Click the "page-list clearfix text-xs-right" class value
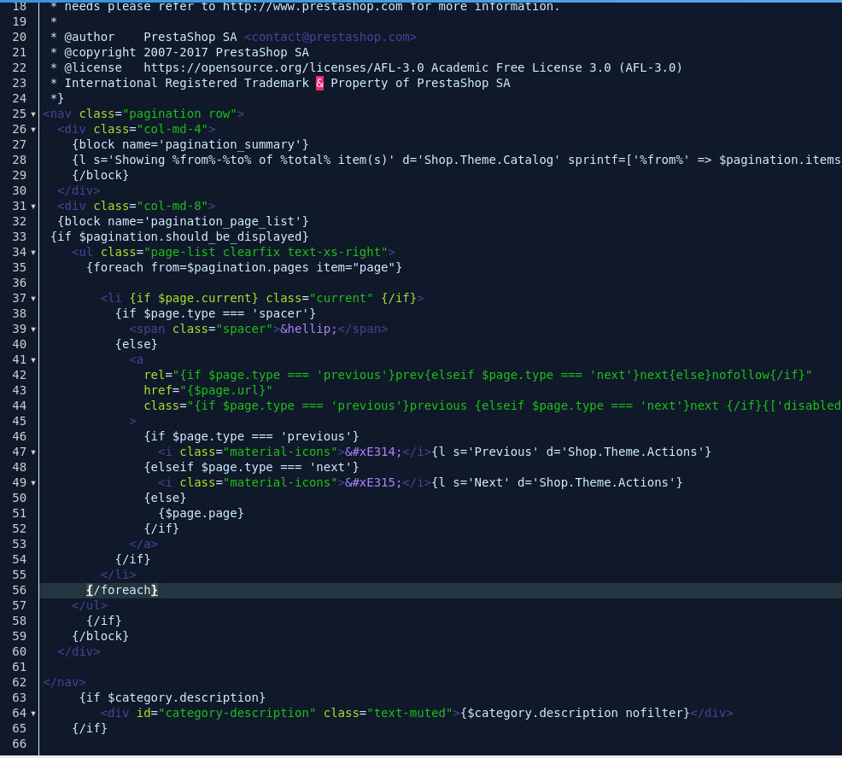This screenshot has height=758, width=842. pos(266,252)
